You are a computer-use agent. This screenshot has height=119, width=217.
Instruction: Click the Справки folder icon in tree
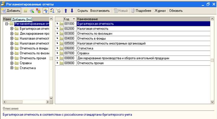(17, 63)
